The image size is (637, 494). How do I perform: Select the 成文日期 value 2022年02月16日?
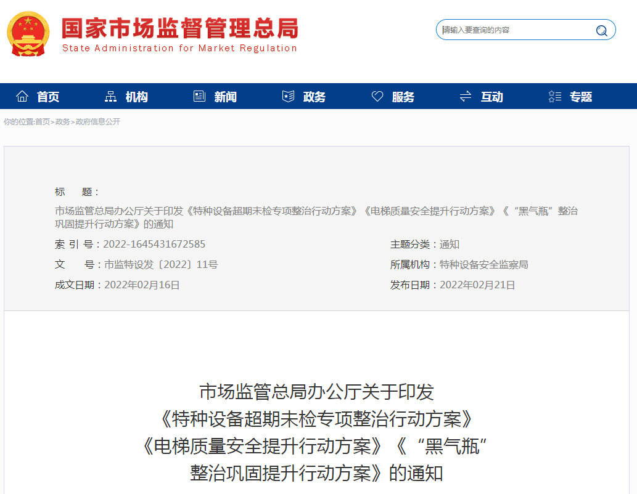(142, 285)
